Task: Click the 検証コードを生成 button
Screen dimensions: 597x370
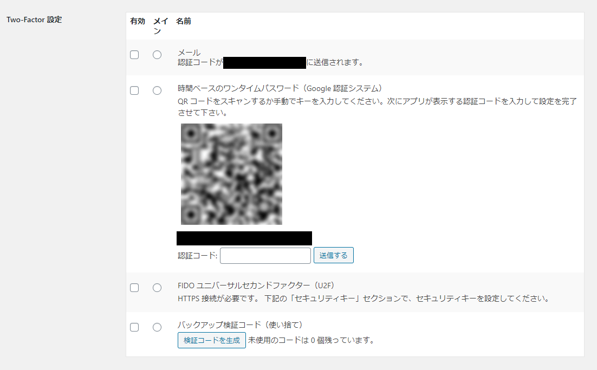Action: pyautogui.click(x=212, y=340)
